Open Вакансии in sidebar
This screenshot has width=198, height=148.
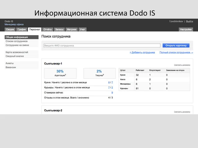click(x=11, y=67)
